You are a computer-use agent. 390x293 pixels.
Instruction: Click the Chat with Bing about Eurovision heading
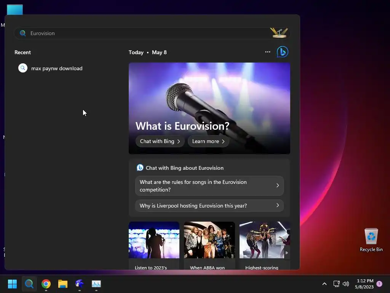click(185, 168)
